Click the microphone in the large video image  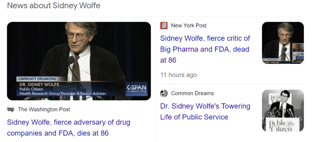[x=71, y=60]
